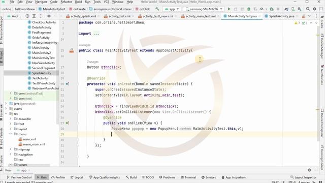Expand the drawable folder
Screen dimensions: 325x183
click(10, 118)
